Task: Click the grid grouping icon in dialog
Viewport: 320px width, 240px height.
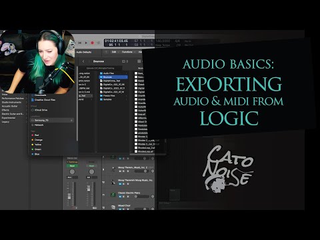Action: tap(139, 61)
